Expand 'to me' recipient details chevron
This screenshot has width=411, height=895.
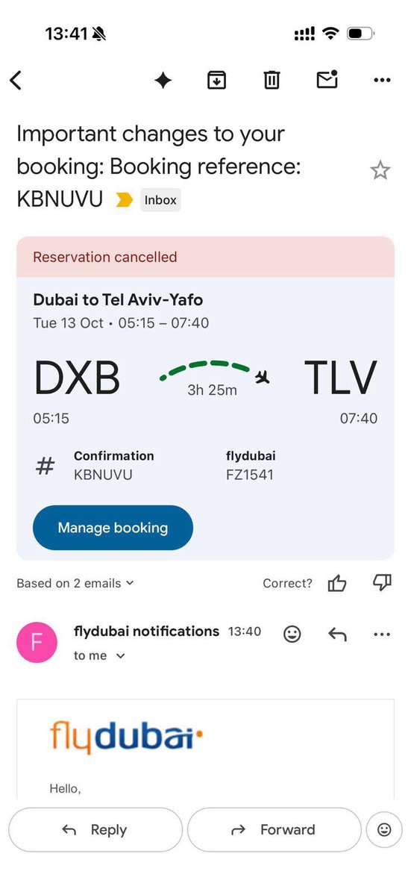point(119,656)
